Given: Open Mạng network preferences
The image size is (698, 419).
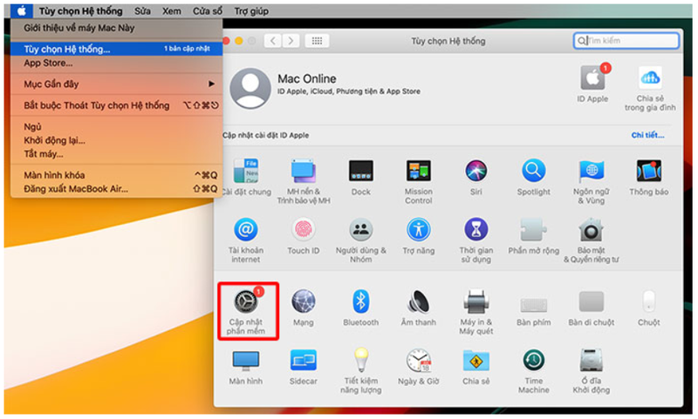Looking at the screenshot, I should [303, 302].
